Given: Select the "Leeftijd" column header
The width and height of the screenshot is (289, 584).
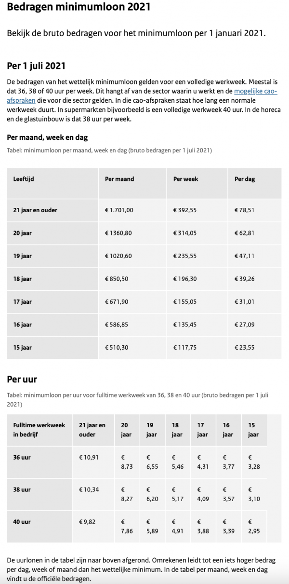Looking at the screenshot, I should (24, 179).
